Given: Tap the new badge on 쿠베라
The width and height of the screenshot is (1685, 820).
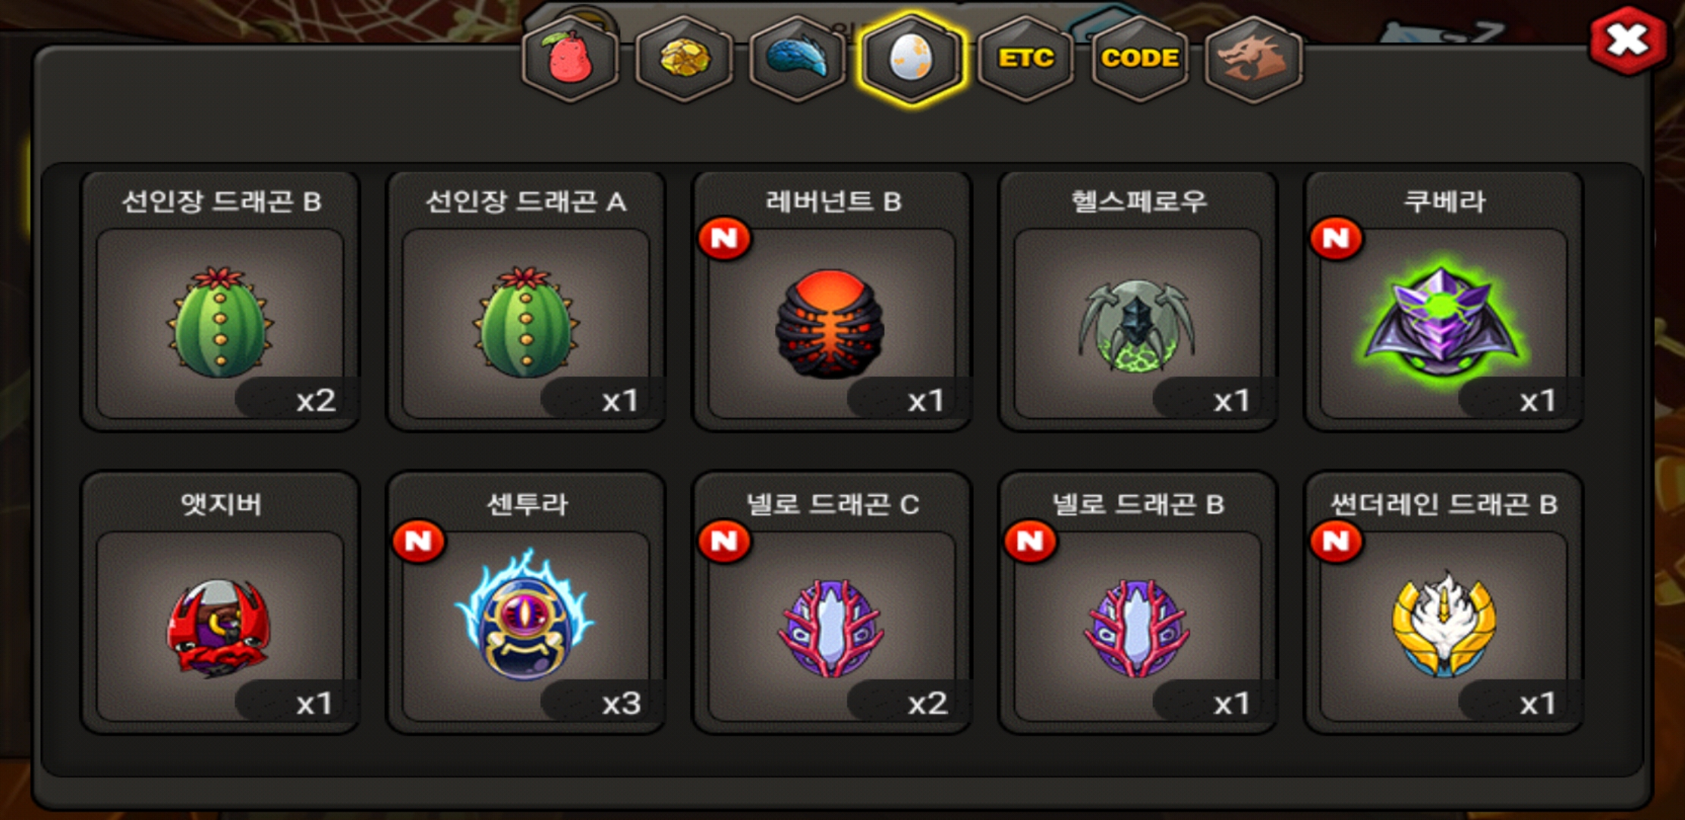Looking at the screenshot, I should (x=1336, y=239).
